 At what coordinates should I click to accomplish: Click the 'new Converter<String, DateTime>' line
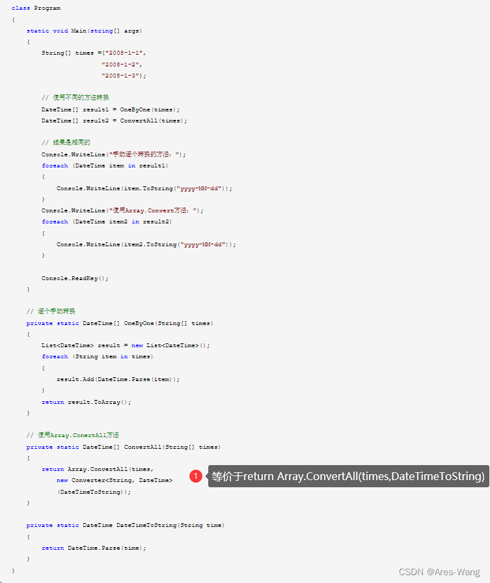point(115,481)
